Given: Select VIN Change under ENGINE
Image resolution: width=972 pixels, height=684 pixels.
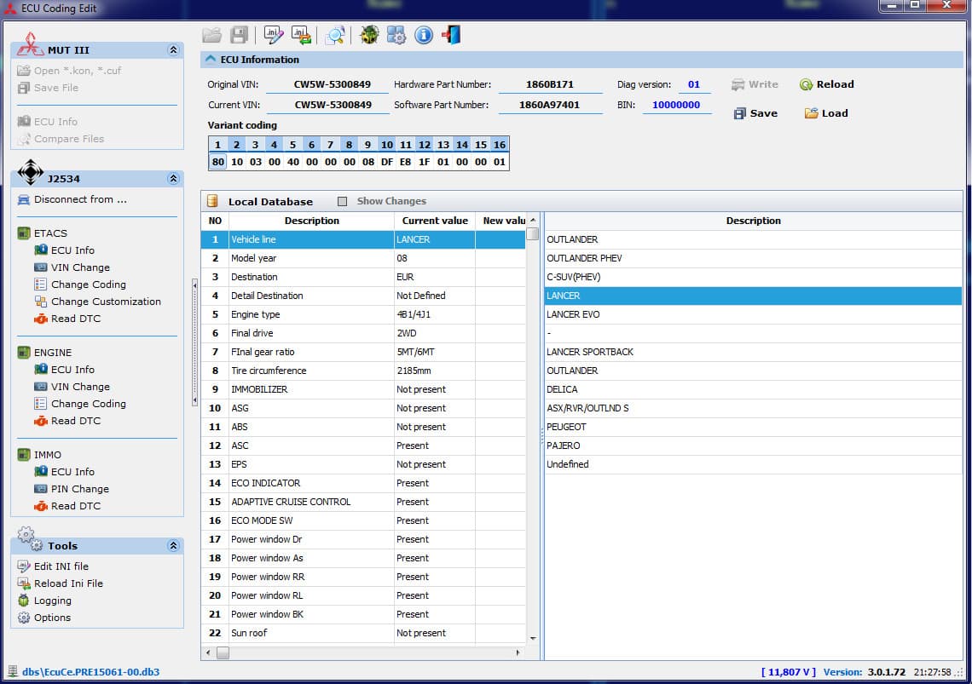Looking at the screenshot, I should pos(80,387).
